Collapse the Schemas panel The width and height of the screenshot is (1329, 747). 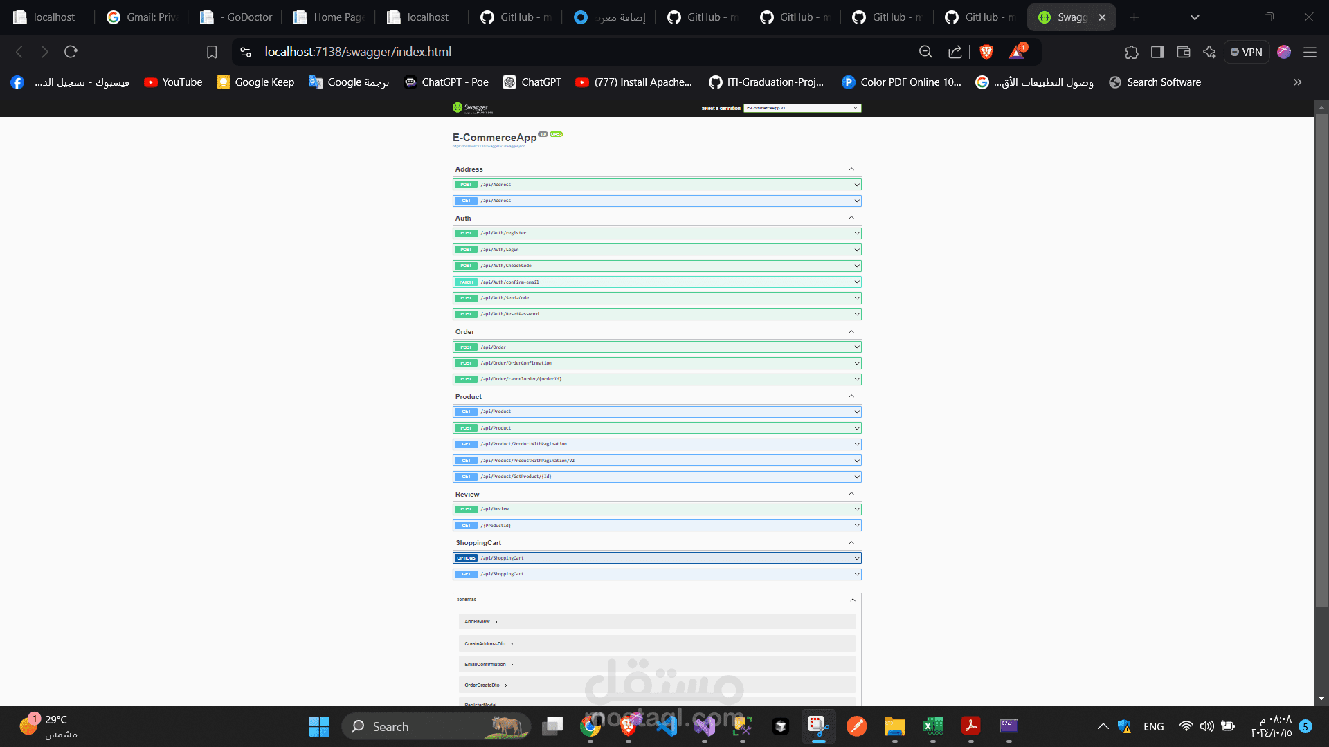click(853, 600)
